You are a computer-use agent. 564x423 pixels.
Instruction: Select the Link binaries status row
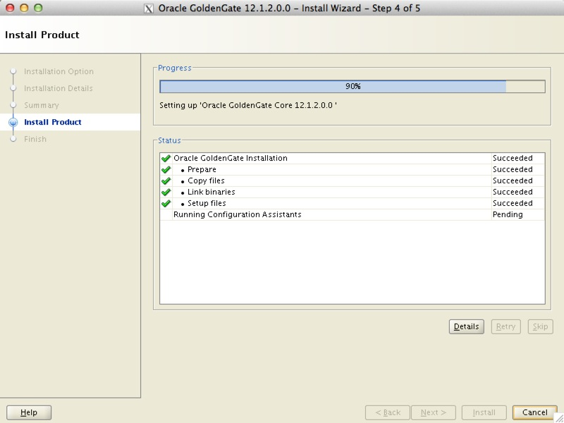352,192
